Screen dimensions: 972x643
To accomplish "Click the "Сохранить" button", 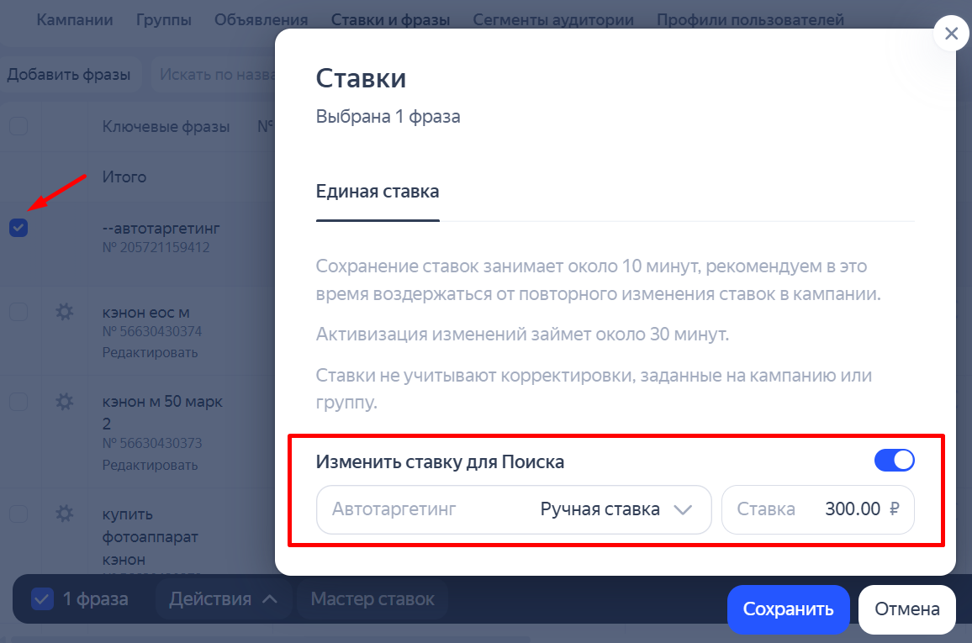I will click(788, 609).
